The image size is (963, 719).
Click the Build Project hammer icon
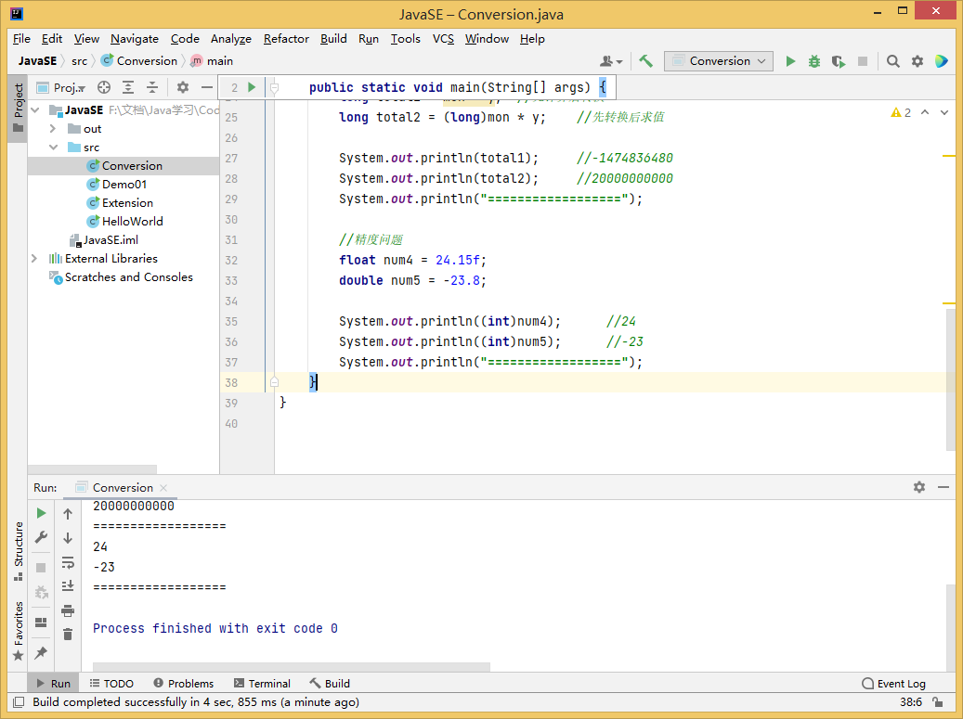click(645, 61)
